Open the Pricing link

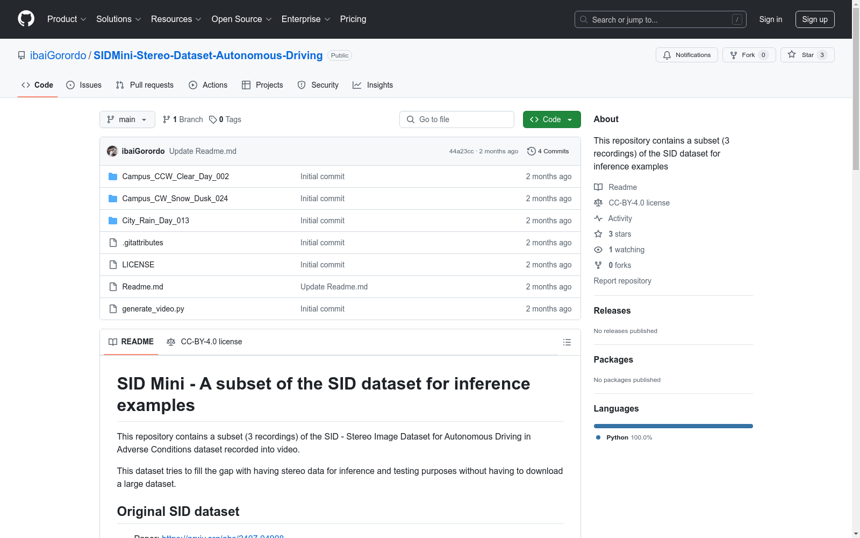[x=353, y=19]
